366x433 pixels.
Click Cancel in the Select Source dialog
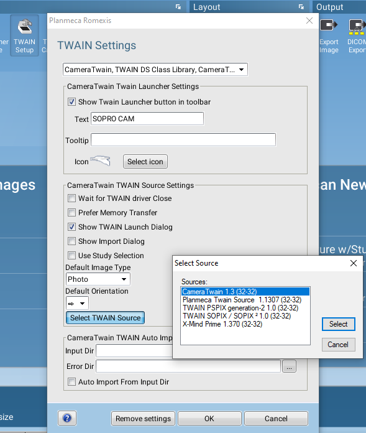[339, 345]
